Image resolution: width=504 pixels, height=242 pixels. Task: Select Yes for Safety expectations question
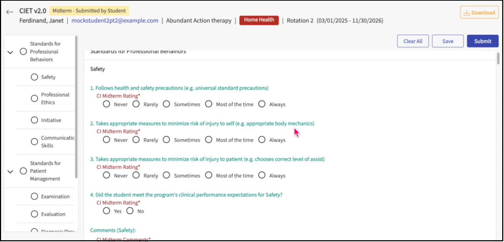(x=107, y=211)
